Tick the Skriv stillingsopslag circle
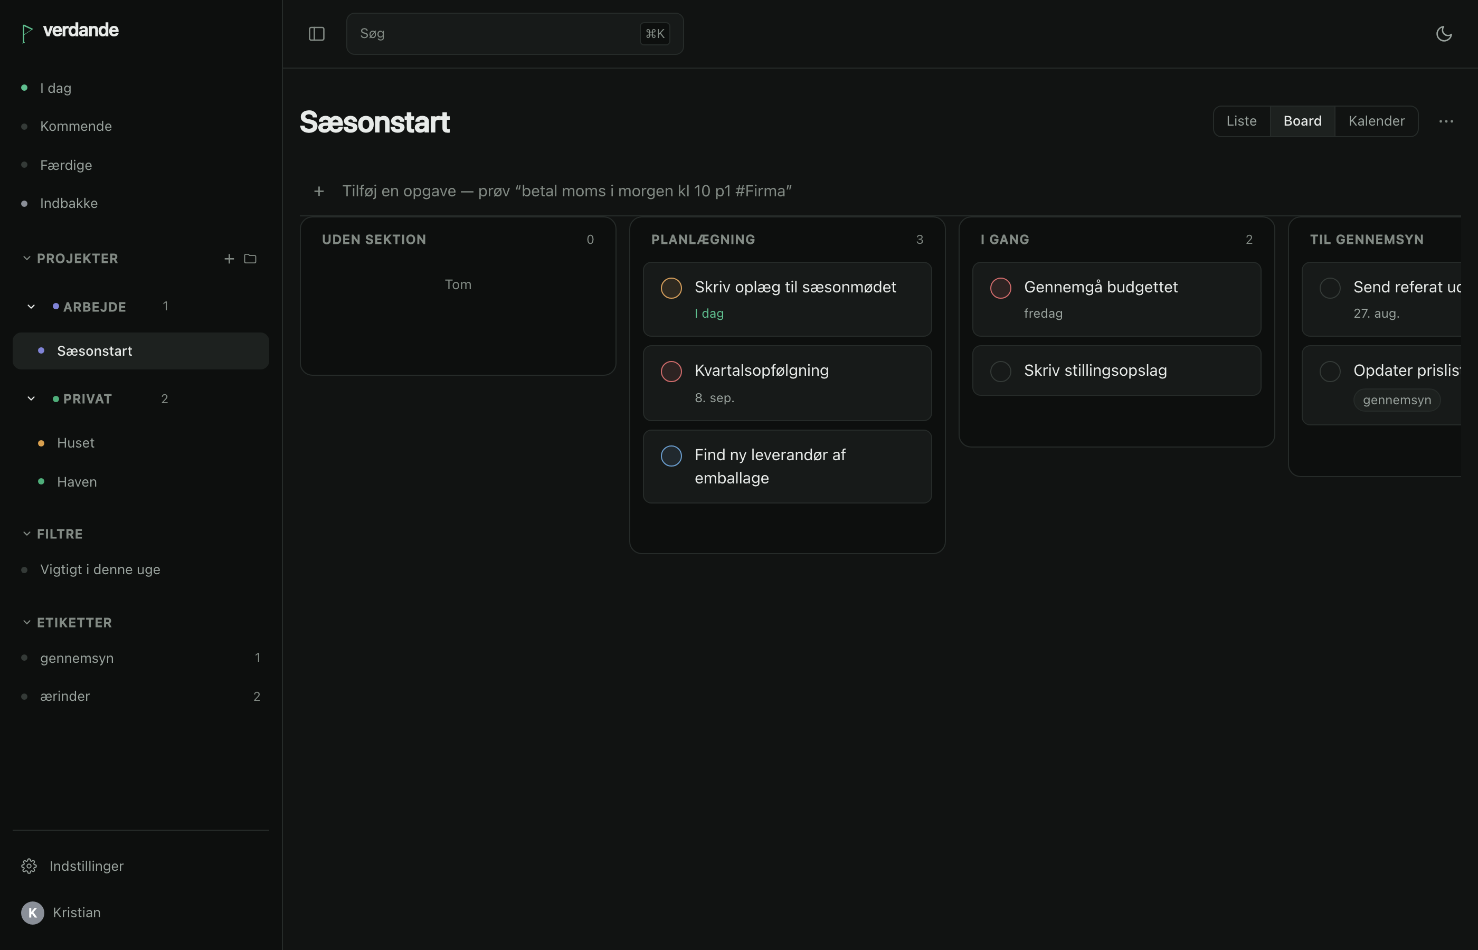 [x=1000, y=372]
